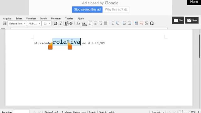Click Seleção padrão in status bar
201x113 pixels.
click(x=107, y=112)
